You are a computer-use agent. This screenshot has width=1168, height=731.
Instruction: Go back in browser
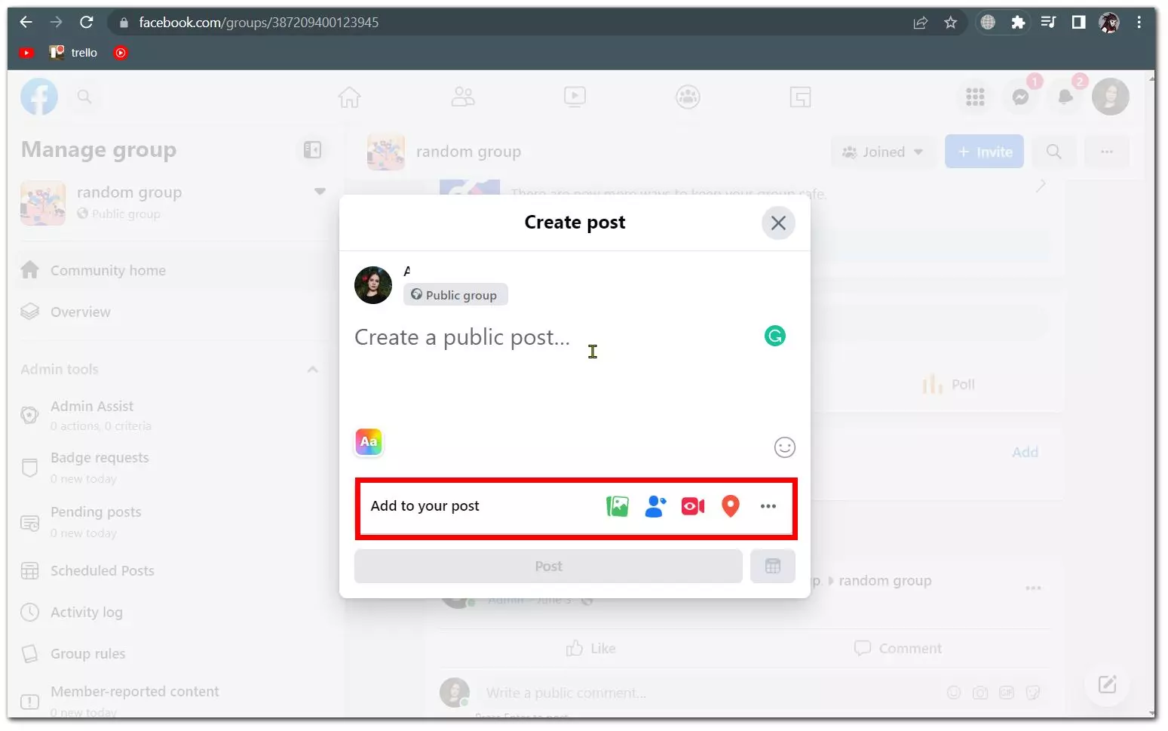pyautogui.click(x=26, y=23)
